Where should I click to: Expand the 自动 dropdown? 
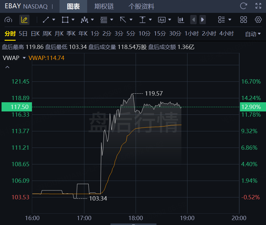point(253,34)
